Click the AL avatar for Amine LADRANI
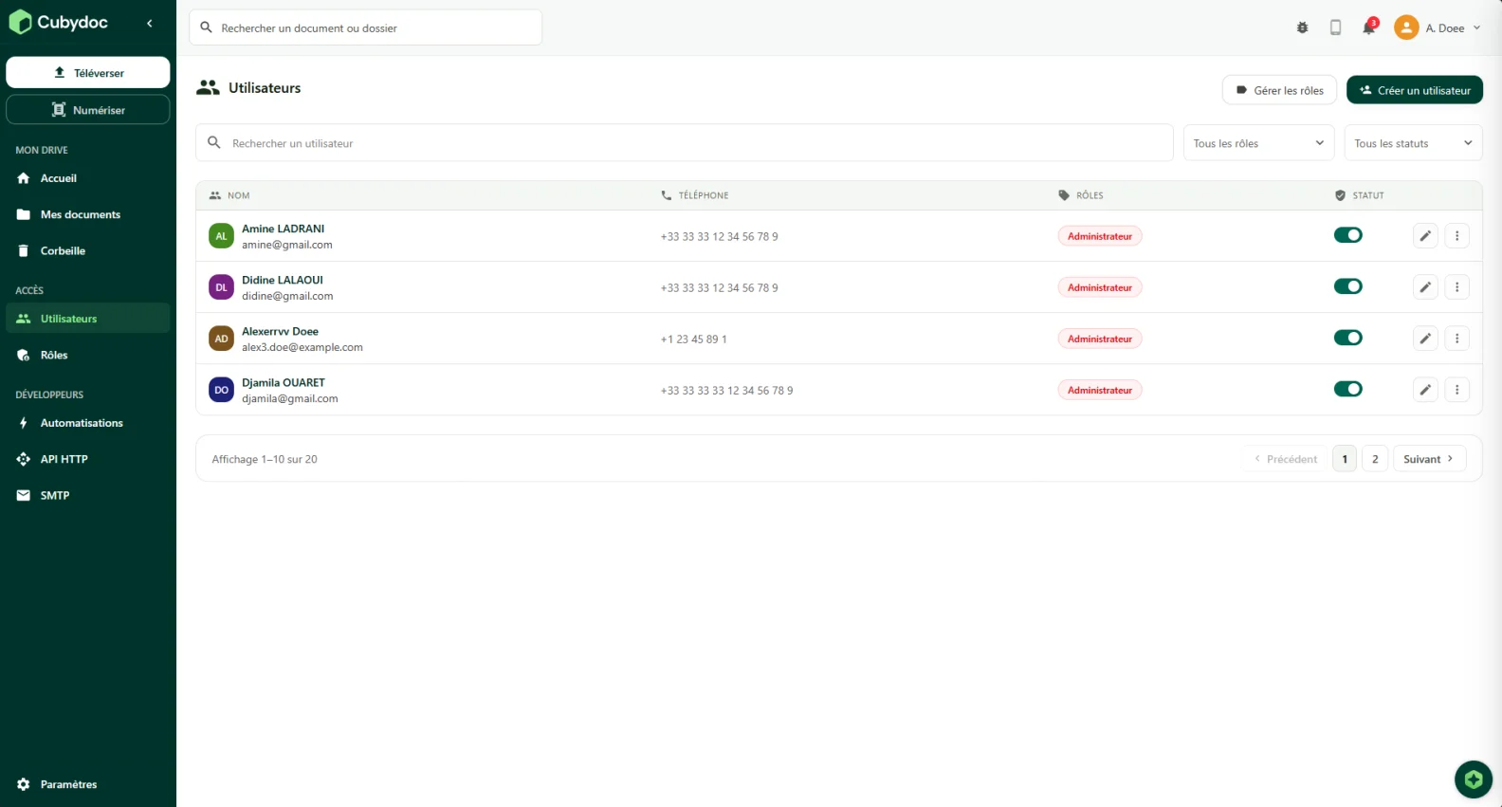1502x807 pixels. [x=221, y=236]
